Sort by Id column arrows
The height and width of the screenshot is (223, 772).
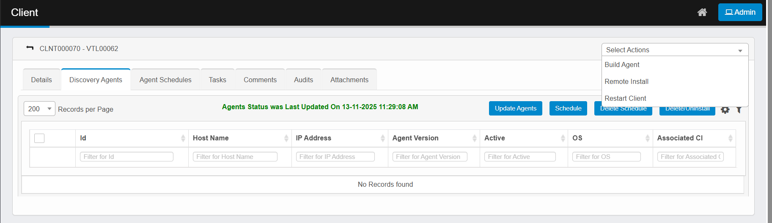[x=183, y=138]
